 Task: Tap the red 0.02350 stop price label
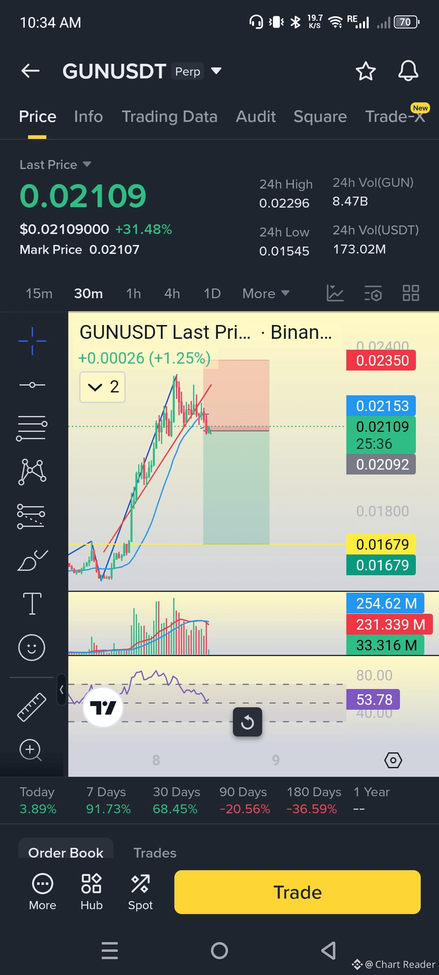pyautogui.click(x=381, y=360)
